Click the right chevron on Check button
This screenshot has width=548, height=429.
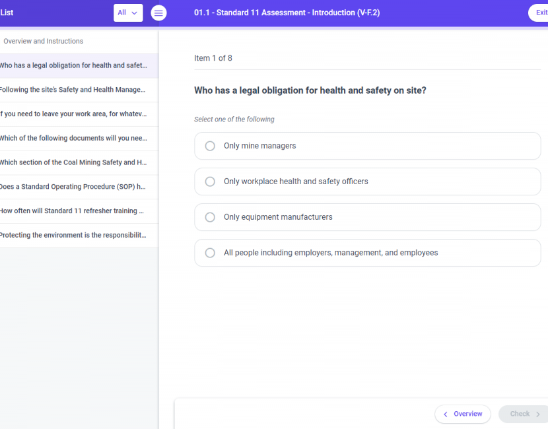pyautogui.click(x=538, y=414)
